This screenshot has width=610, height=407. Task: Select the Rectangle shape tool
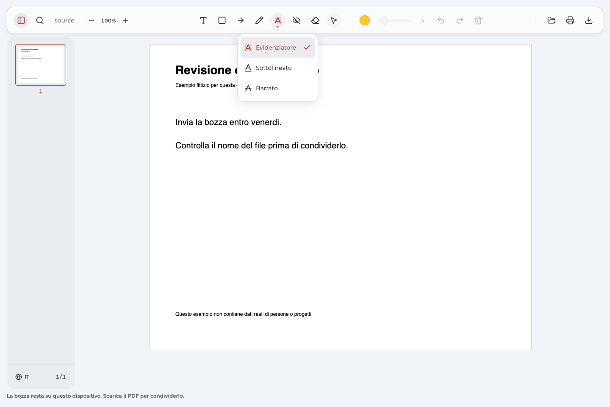222,20
